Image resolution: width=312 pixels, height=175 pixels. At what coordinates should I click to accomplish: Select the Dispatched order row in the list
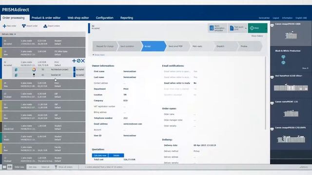[x=43, y=127]
